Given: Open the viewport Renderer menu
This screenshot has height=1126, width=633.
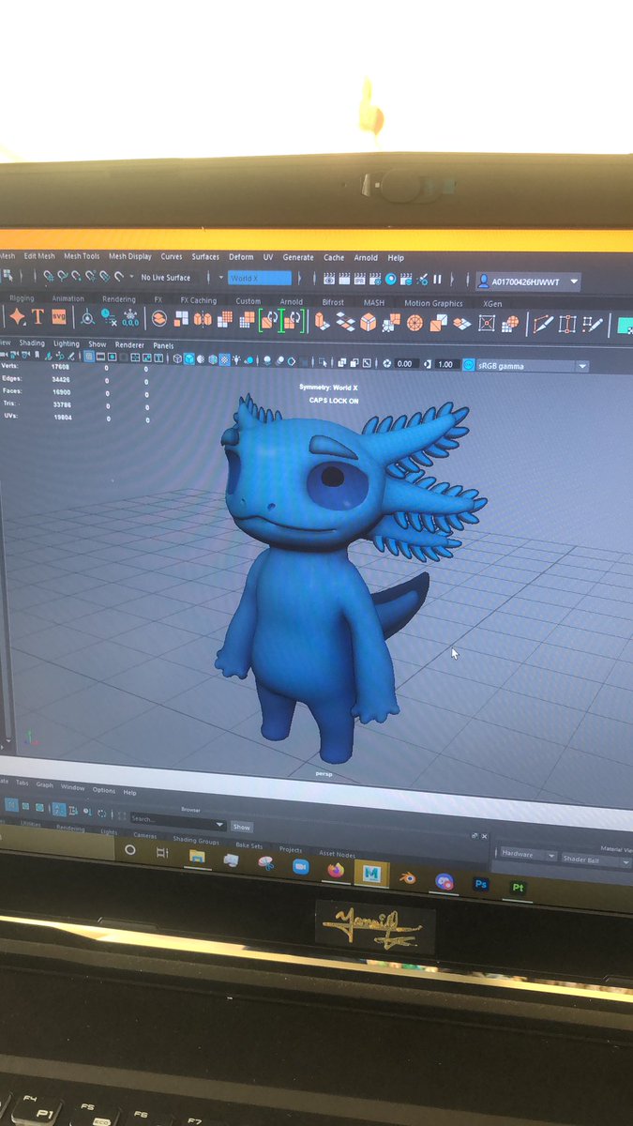Looking at the screenshot, I should 129,344.
